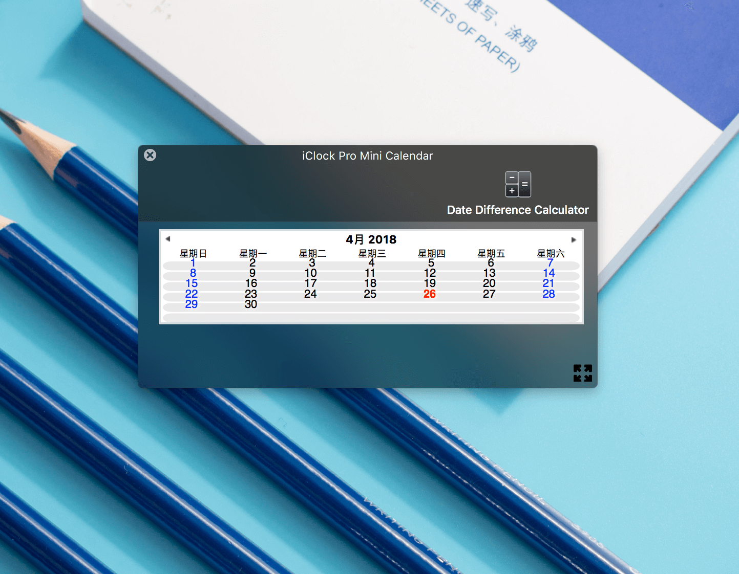Select date 8 in the calendar
Screen dimensions: 739x574
(193, 273)
